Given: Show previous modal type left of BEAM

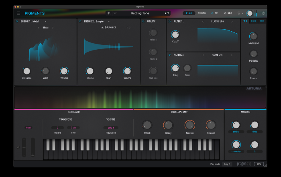Looking at the screenshot, I should (39, 28).
